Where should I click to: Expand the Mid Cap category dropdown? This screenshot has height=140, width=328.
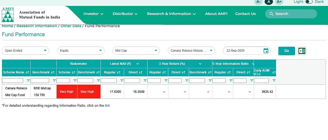coord(136,51)
